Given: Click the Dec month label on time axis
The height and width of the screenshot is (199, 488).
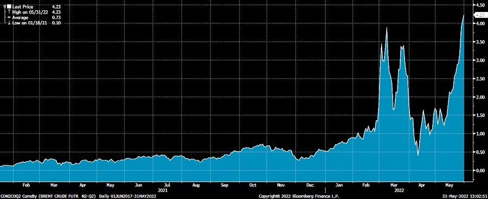Looking at the screenshot, I should 310,185.
